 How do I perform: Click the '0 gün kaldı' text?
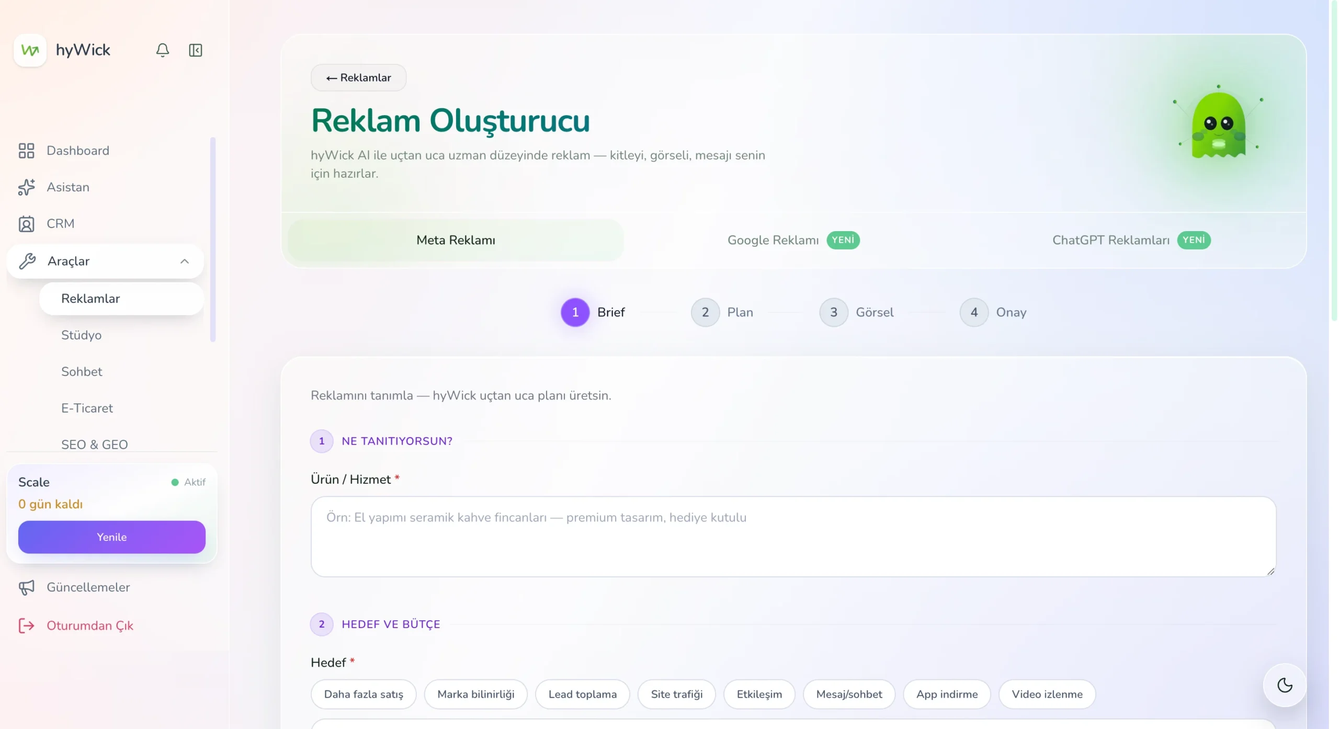click(x=50, y=504)
